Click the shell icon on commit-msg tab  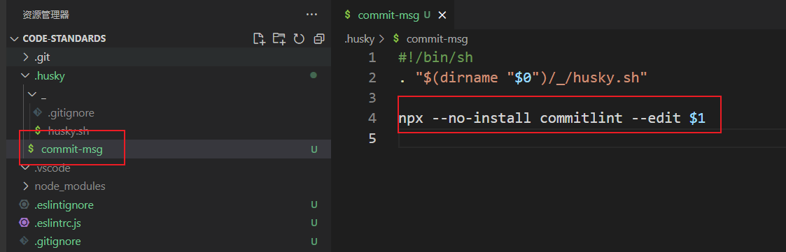tap(347, 15)
